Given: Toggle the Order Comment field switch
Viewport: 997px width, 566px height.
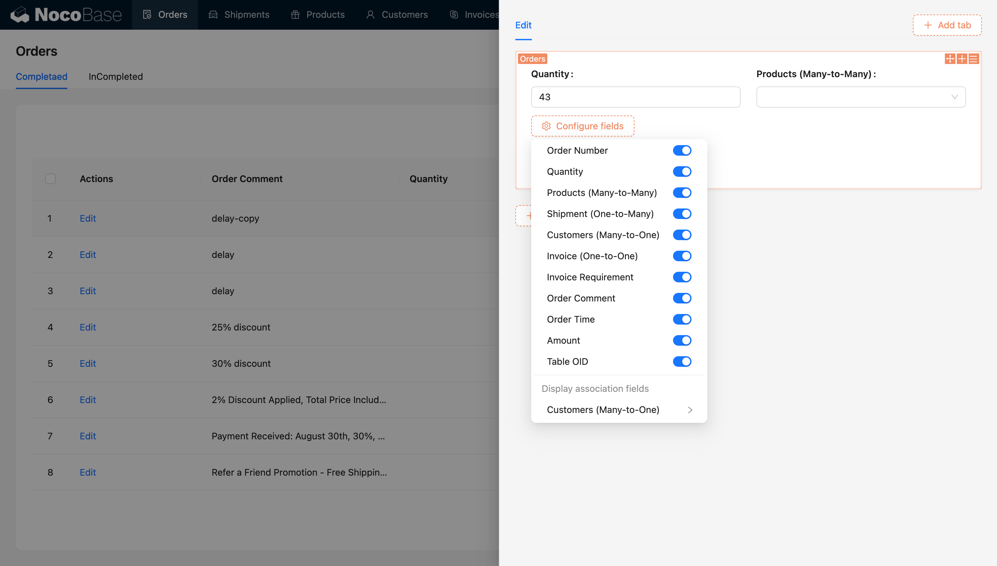Looking at the screenshot, I should click(x=682, y=298).
